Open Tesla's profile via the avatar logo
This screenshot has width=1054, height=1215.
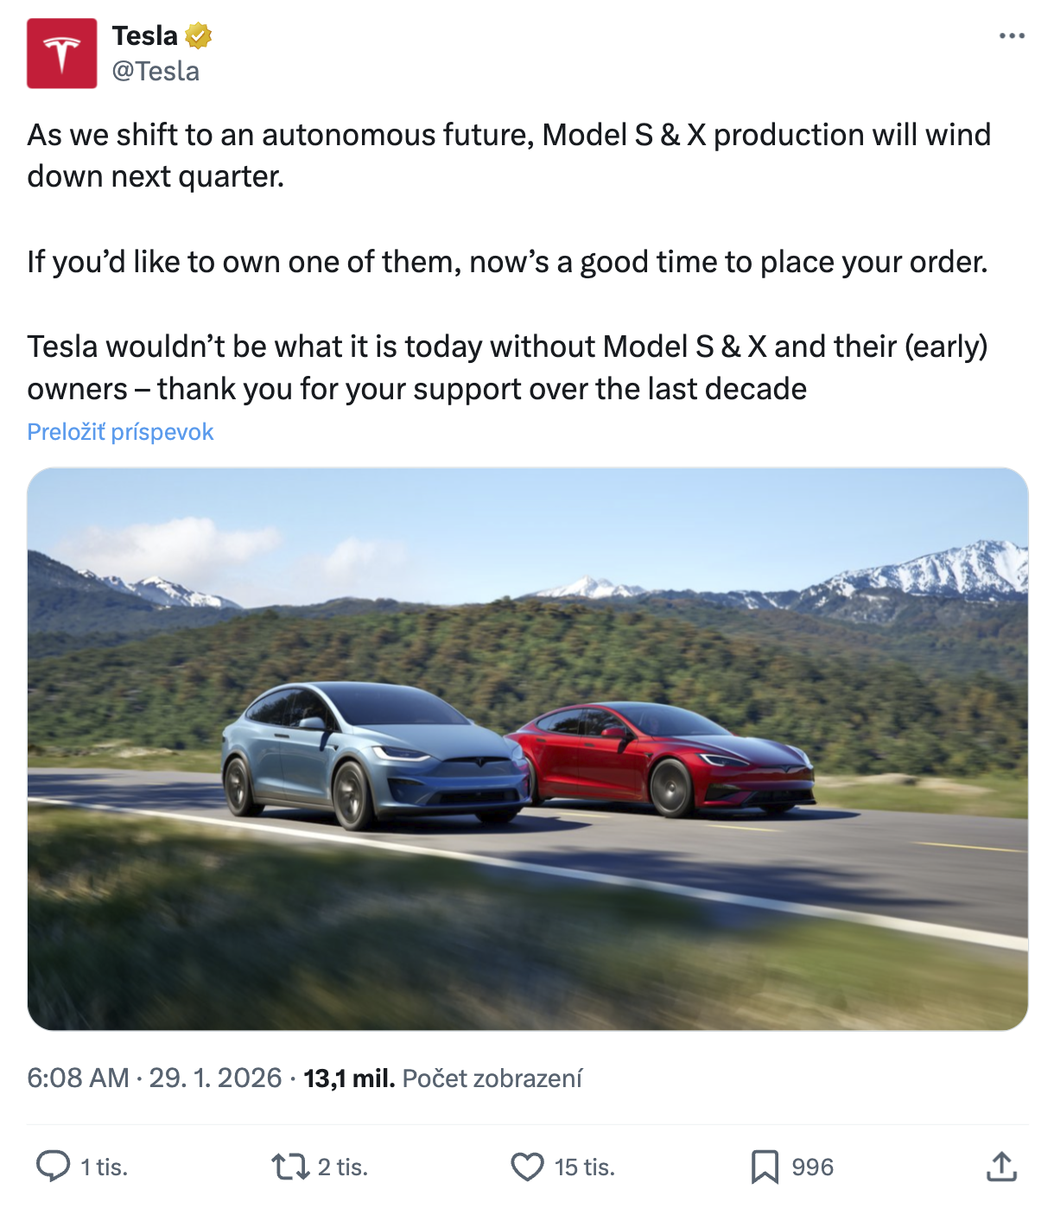[x=61, y=50]
